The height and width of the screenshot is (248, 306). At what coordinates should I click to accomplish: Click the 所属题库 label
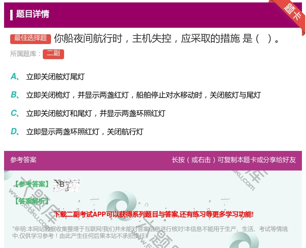click(26, 54)
